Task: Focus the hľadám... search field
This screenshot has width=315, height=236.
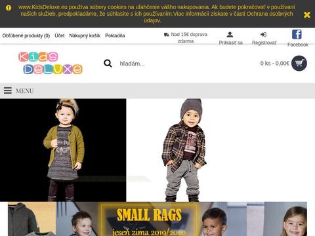Action: coord(179,64)
